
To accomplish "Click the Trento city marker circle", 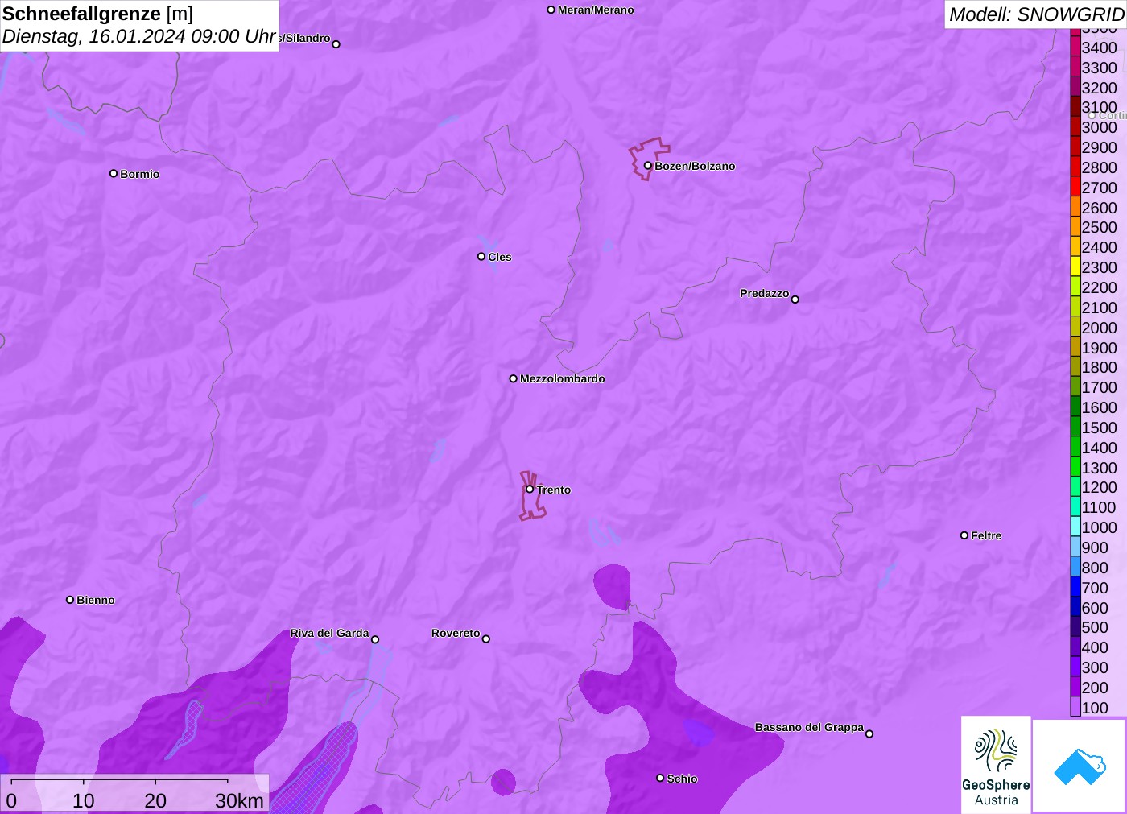I will pyautogui.click(x=530, y=489).
